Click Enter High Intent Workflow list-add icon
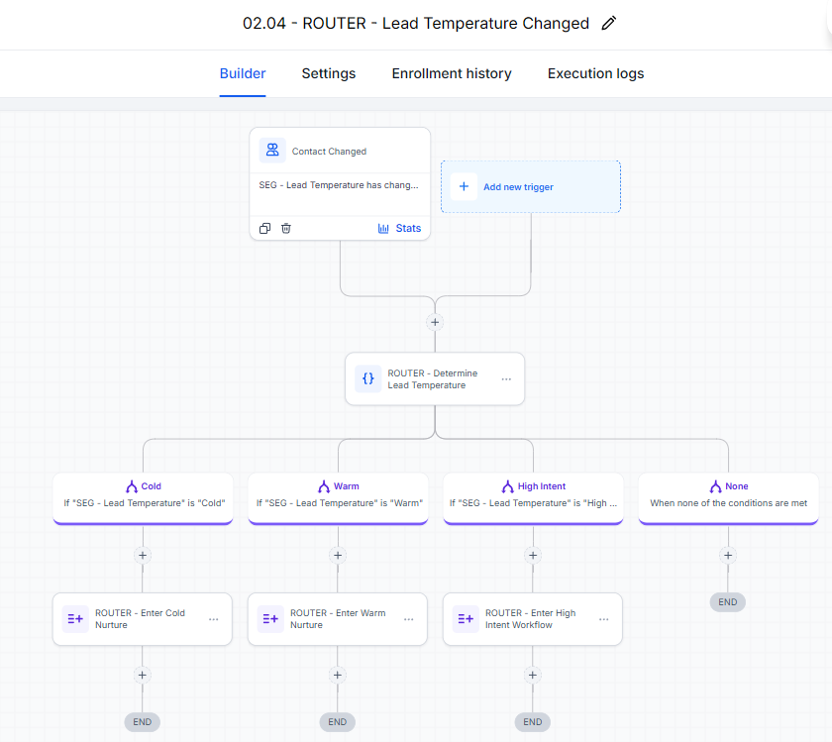This screenshot has width=832, height=742. (x=466, y=619)
